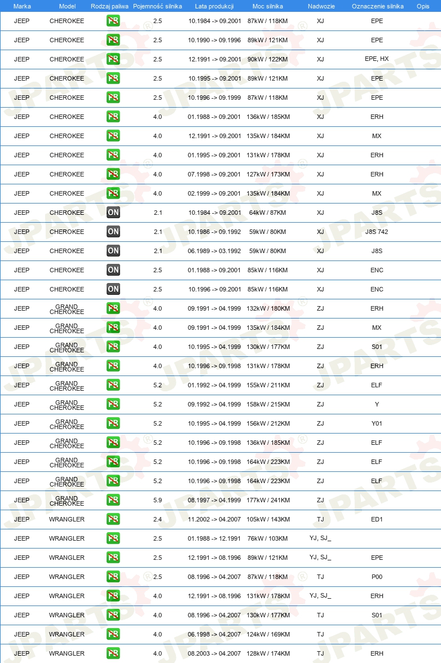Click engine code 'ED1' cell
The width and height of the screenshot is (441, 663).
[377, 519]
